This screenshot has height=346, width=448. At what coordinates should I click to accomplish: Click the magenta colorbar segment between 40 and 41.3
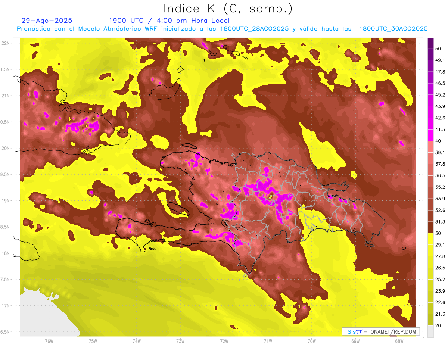click(430, 135)
